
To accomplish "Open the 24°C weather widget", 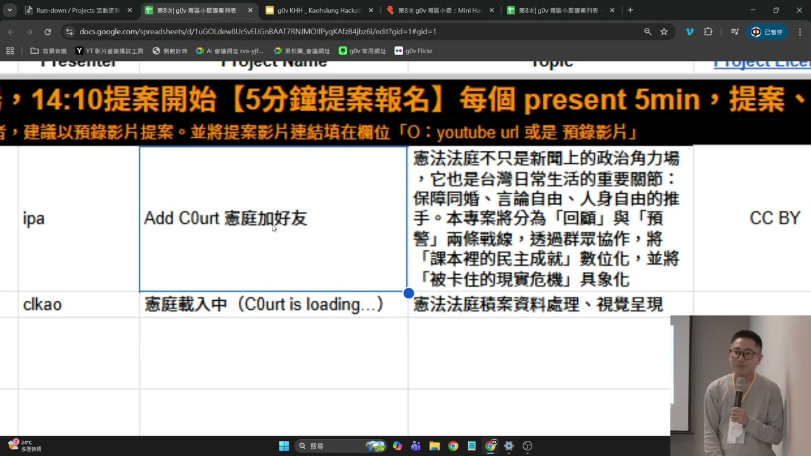I will click(24, 446).
